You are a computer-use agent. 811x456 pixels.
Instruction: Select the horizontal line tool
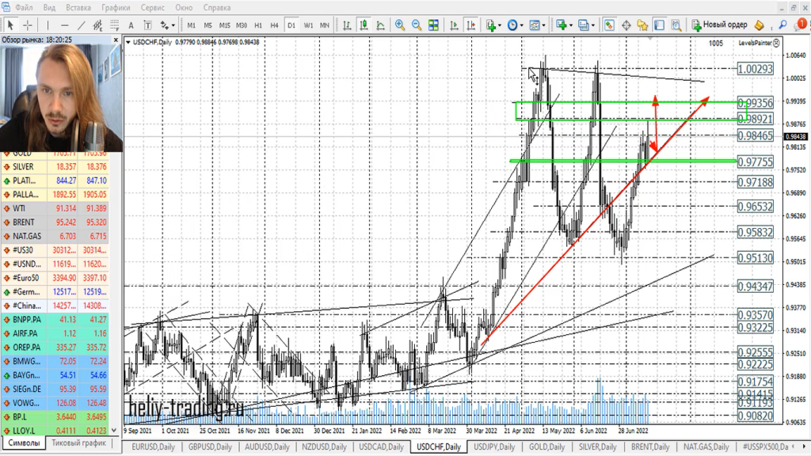pyautogui.click(x=66, y=25)
